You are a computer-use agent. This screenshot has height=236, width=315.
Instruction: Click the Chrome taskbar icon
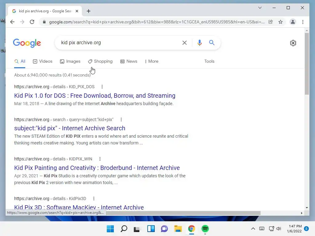(x=191, y=229)
